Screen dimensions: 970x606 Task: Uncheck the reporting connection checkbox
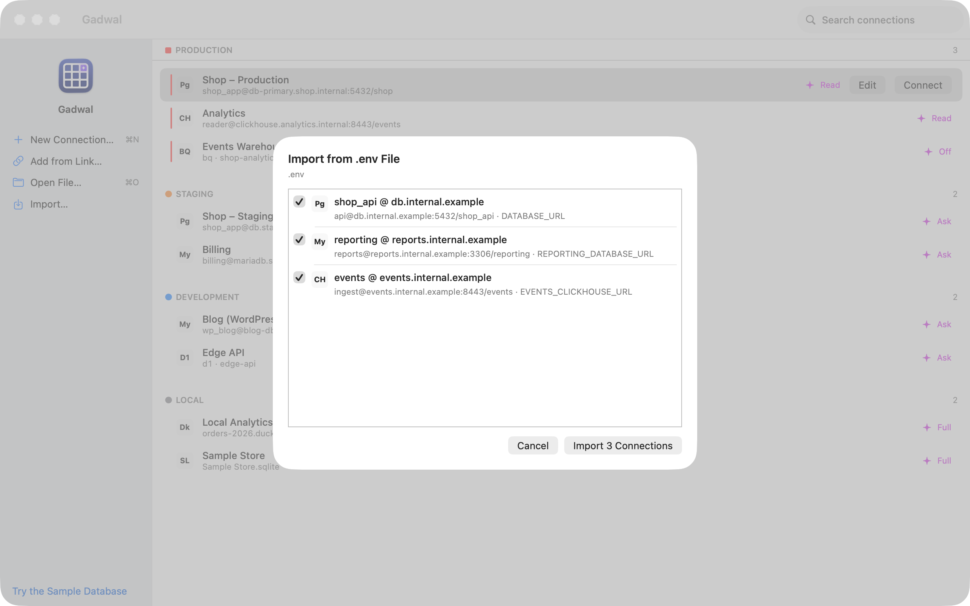point(299,240)
